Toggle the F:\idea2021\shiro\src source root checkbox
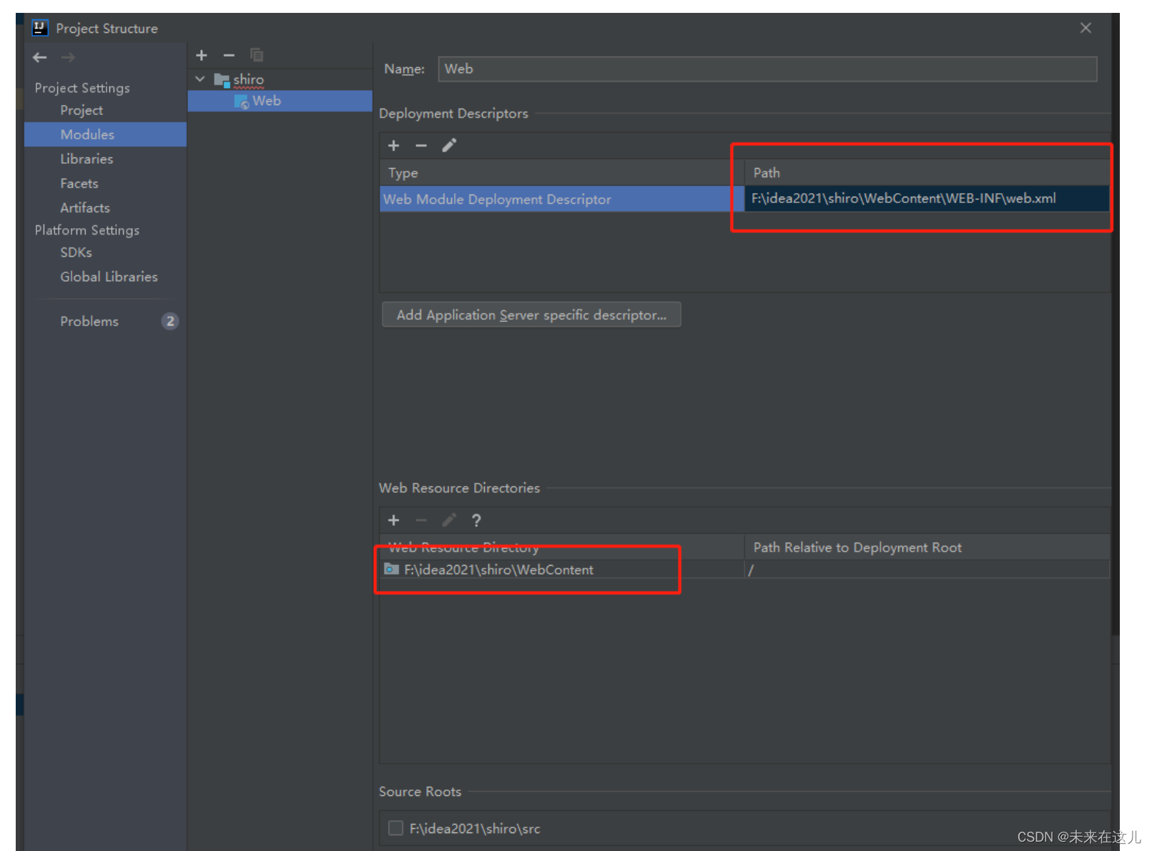This screenshot has width=1152, height=851. point(395,828)
